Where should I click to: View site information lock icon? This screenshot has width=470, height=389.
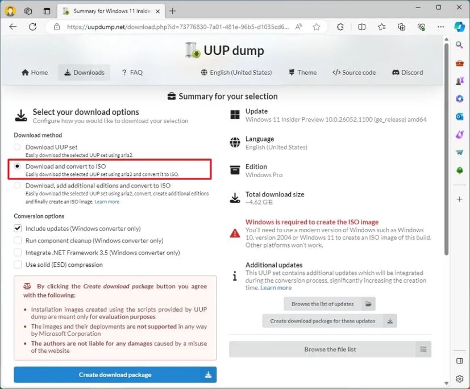(57, 27)
